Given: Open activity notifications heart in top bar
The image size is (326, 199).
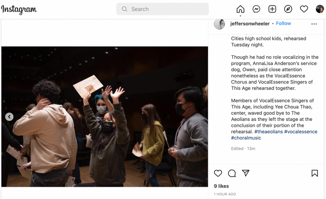Looking at the screenshot, I should click(x=304, y=9).
